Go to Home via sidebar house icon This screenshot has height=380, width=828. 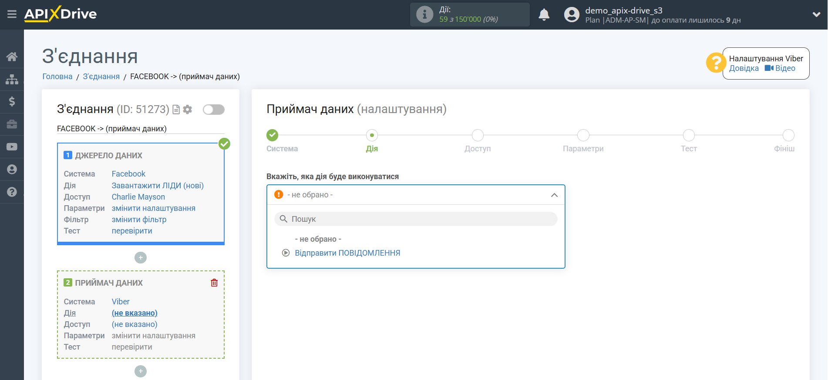click(12, 57)
